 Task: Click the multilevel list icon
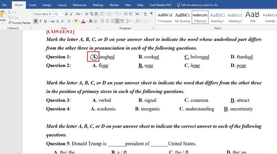117,14
